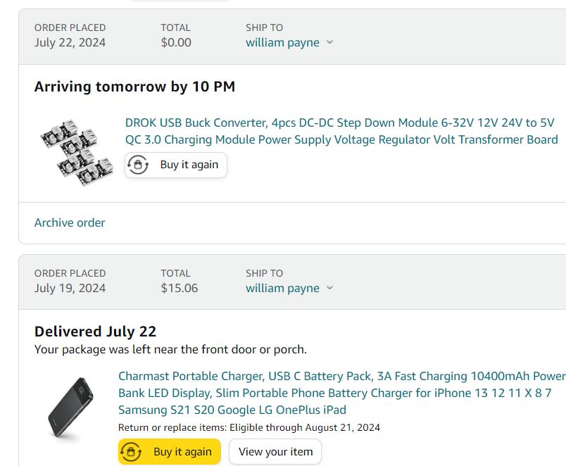Open william payne address on the $15.06 order
566x466 pixels.
tap(282, 289)
